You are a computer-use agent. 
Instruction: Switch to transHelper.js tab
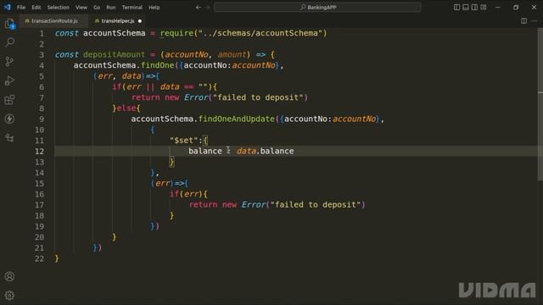point(118,21)
